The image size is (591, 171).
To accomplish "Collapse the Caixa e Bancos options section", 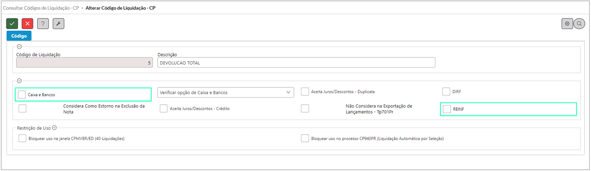I will [19, 81].
